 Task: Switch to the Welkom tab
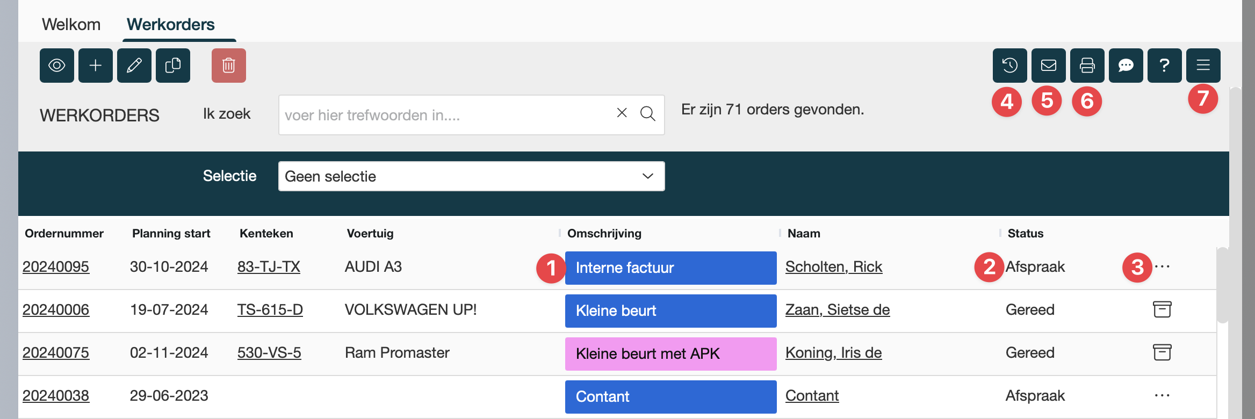pos(71,25)
